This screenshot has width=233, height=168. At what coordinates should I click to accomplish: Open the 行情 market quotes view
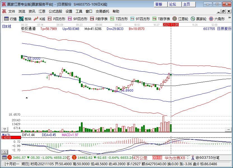pos(10,19)
